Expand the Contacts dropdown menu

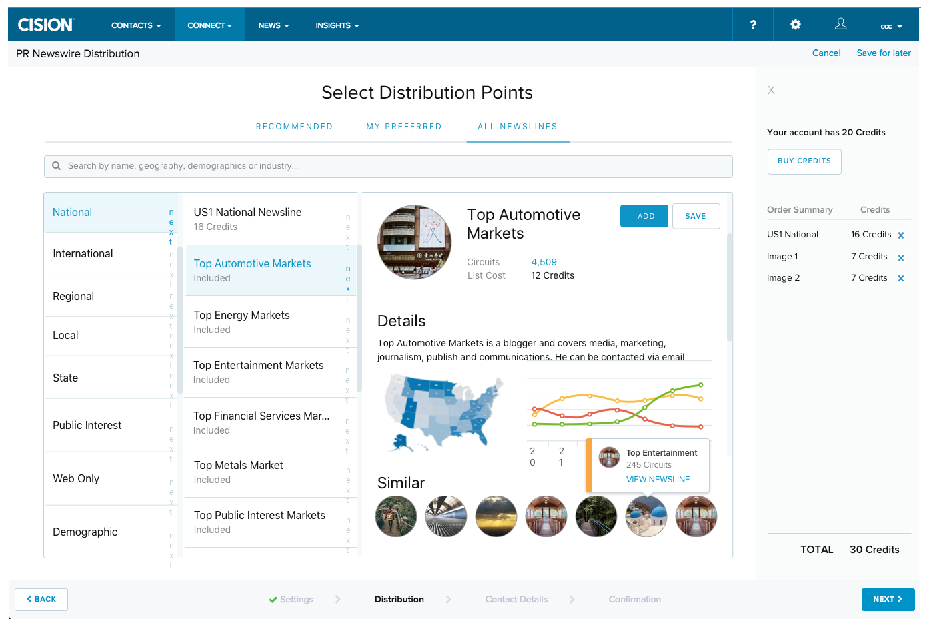(x=136, y=25)
